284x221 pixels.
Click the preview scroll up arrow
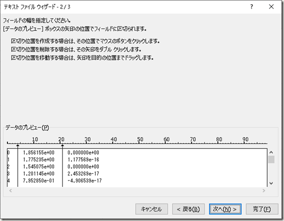[271, 152]
